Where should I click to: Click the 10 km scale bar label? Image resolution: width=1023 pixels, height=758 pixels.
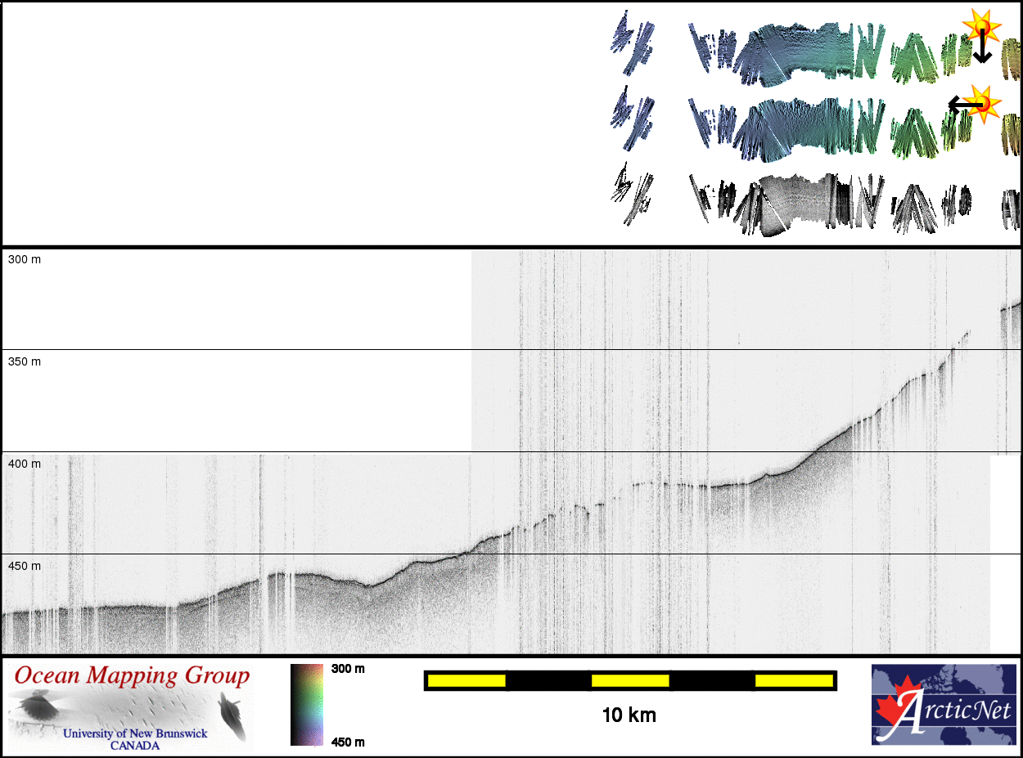click(629, 715)
